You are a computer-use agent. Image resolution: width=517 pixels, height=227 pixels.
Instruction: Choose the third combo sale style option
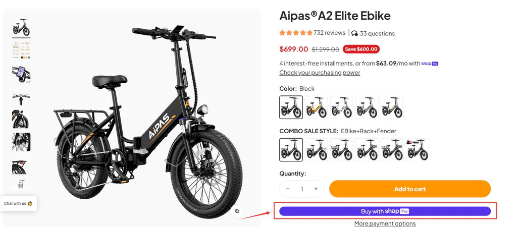click(342, 150)
